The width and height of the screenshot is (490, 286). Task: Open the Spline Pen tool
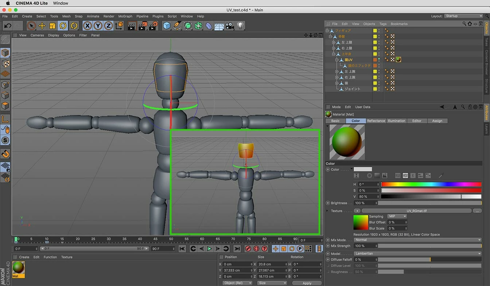click(177, 26)
